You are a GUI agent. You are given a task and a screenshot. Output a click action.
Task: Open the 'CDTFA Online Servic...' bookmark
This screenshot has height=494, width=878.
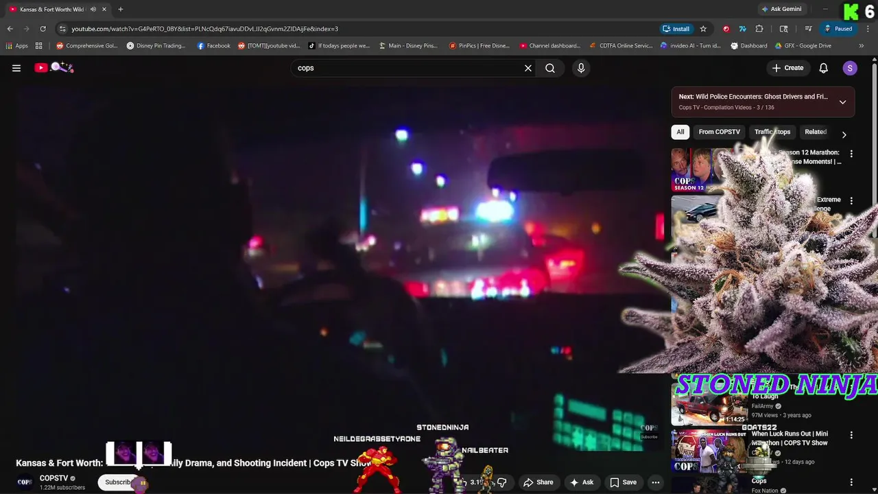tap(621, 46)
